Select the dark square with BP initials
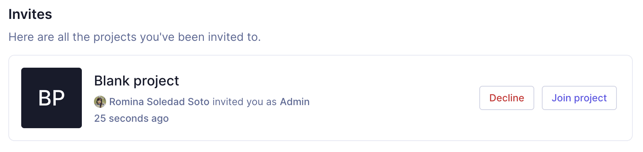The height and width of the screenshot is (152, 643). [x=52, y=98]
